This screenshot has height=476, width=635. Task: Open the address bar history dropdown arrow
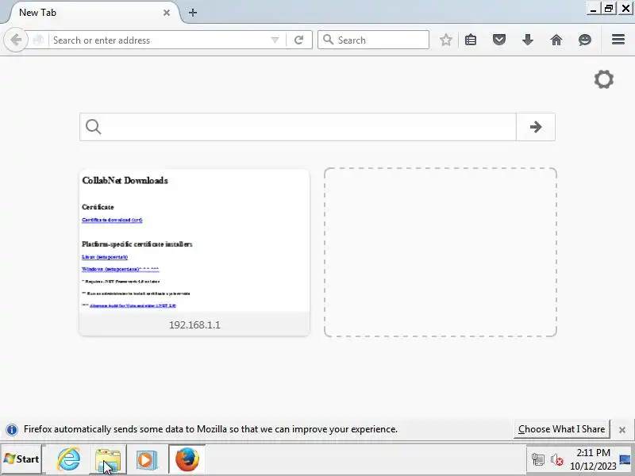275,40
